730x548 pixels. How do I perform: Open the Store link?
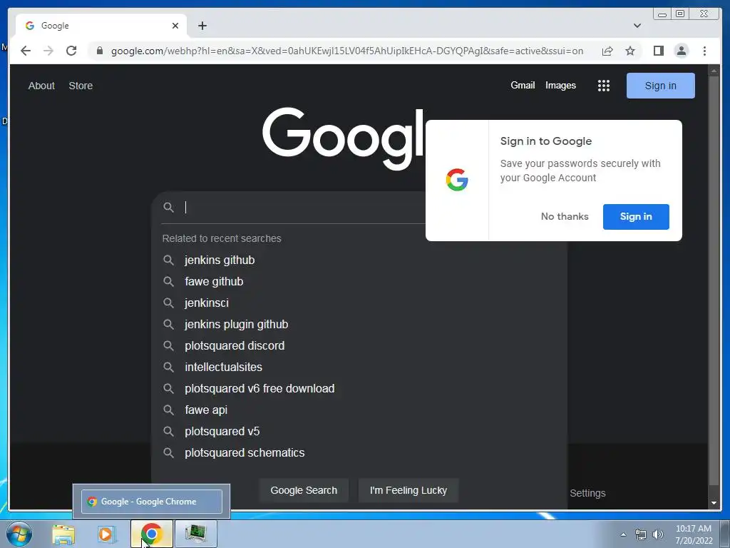coord(81,86)
